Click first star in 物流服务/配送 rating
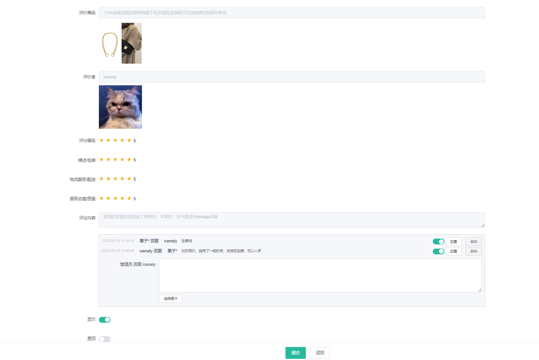Screen dimensions: 539x360 click(x=102, y=179)
